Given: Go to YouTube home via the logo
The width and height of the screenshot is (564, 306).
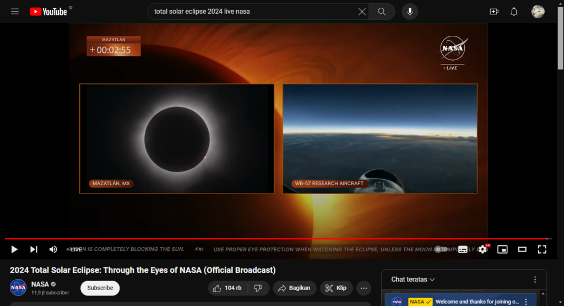Looking at the screenshot, I should 48,12.
